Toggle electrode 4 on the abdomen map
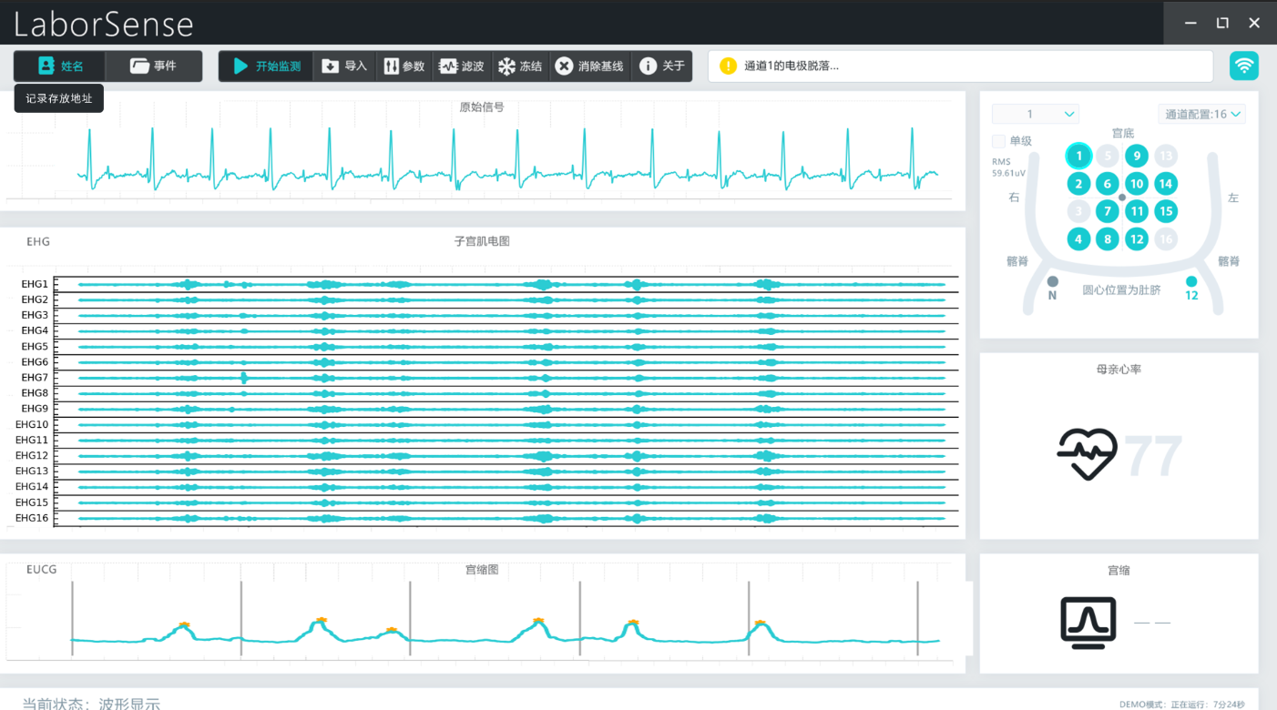Viewport: 1277px width, 710px height. pyautogui.click(x=1078, y=239)
